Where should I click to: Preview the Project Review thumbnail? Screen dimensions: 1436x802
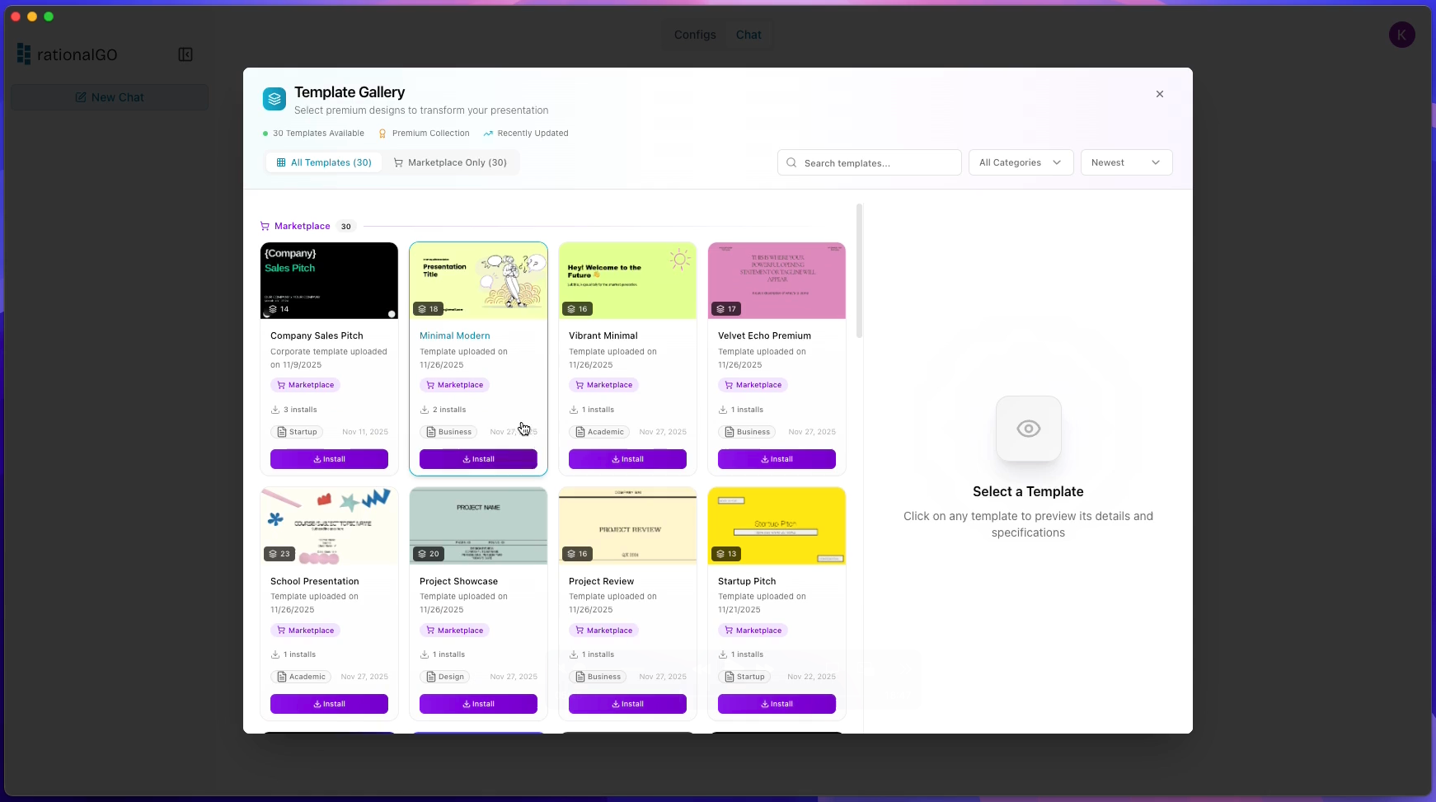pos(627,526)
